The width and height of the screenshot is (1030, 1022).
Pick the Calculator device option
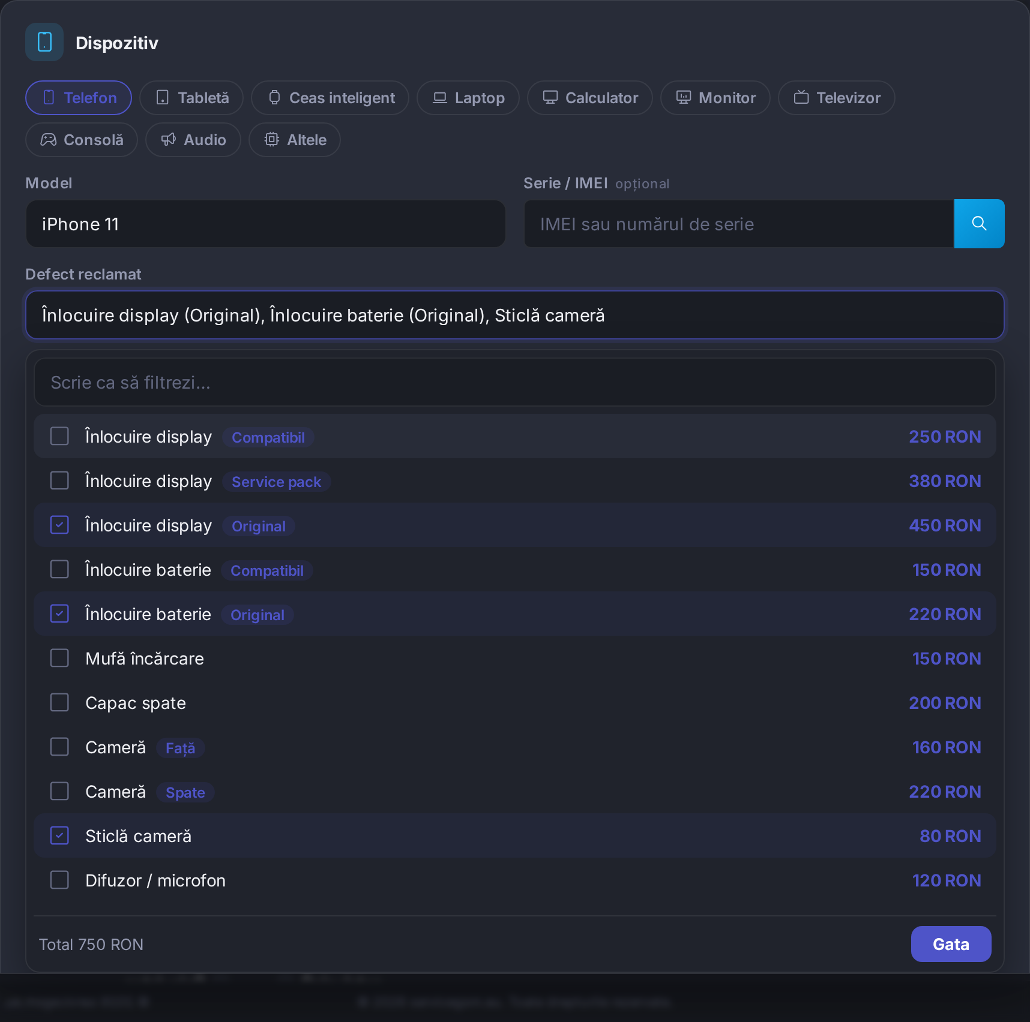point(590,98)
